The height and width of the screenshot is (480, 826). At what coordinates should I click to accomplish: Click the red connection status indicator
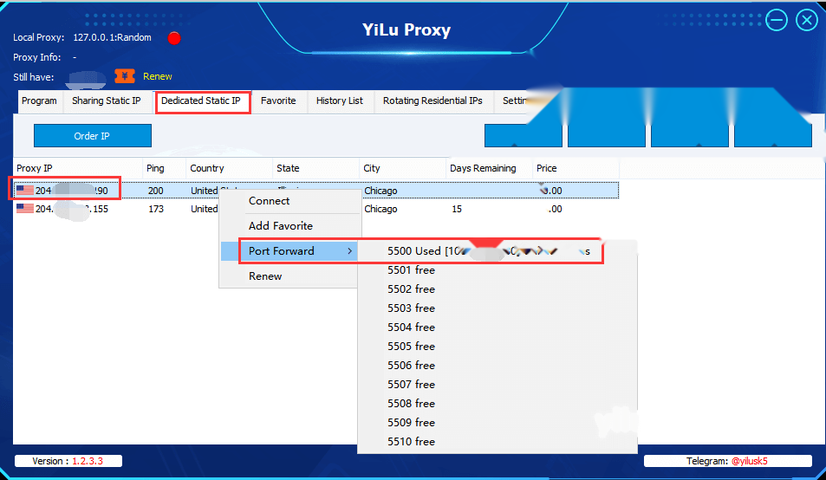[174, 38]
